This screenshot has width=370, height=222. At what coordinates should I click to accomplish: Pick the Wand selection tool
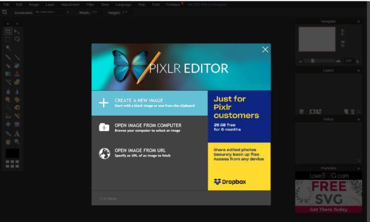point(8,48)
